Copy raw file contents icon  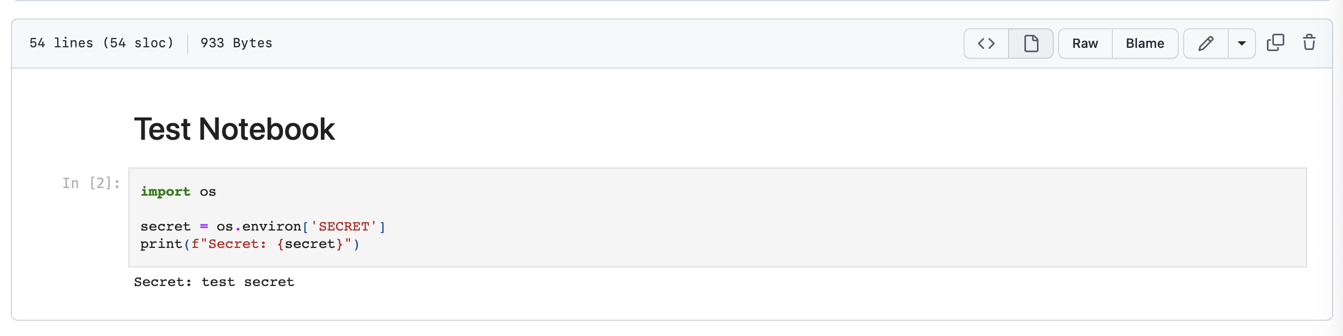1275,42
